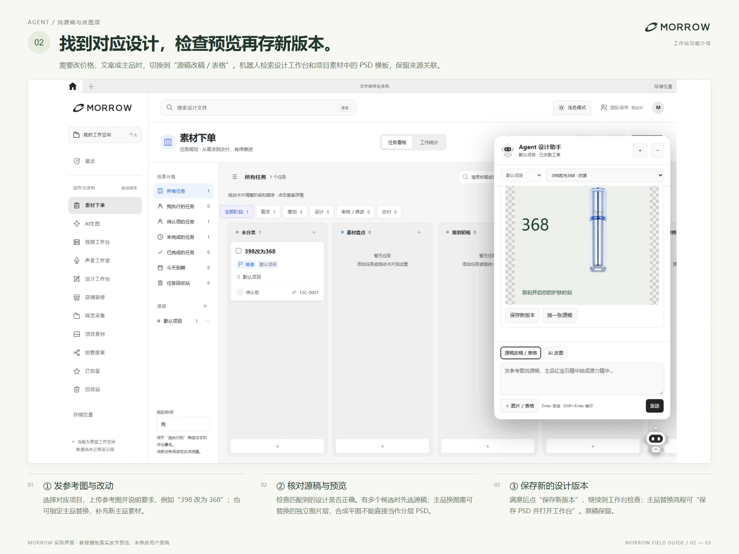Open the home tab icon
Screen dimensions: 739x554
(x=73, y=86)
